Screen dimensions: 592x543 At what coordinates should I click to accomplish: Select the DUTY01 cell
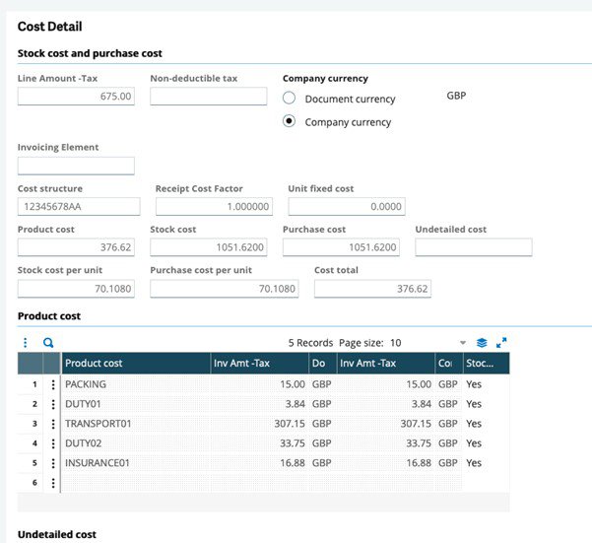pyautogui.click(x=136, y=404)
